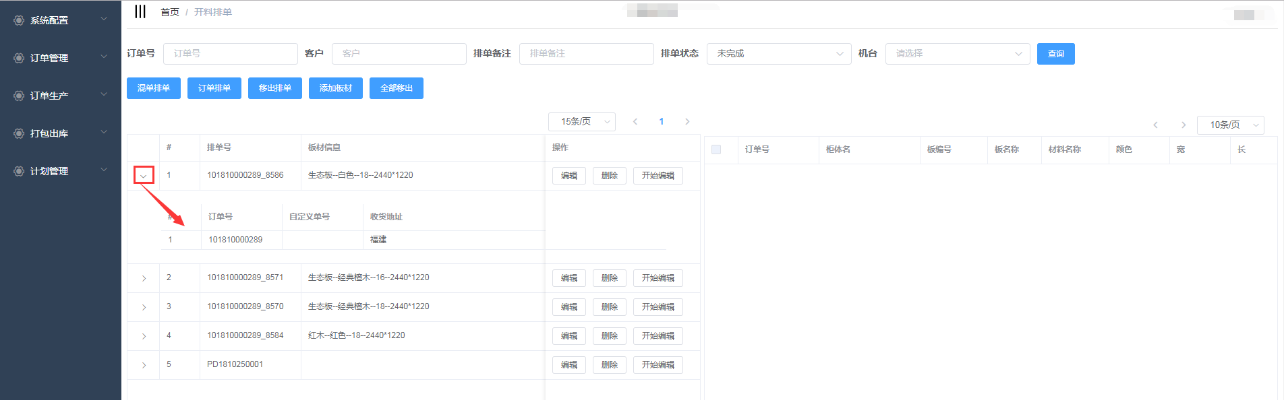
Task: Collapse the expanded row 1 details
Action: 144,176
